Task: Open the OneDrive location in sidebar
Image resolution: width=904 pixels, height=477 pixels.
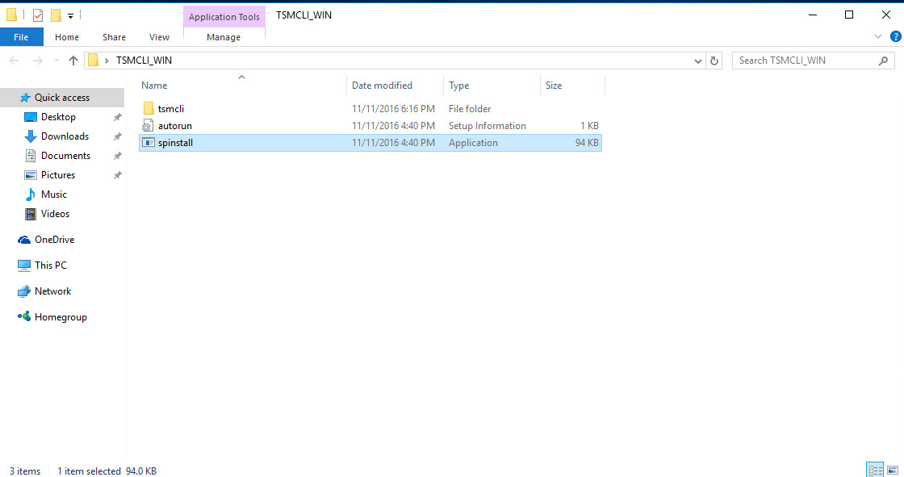Action: (x=54, y=240)
